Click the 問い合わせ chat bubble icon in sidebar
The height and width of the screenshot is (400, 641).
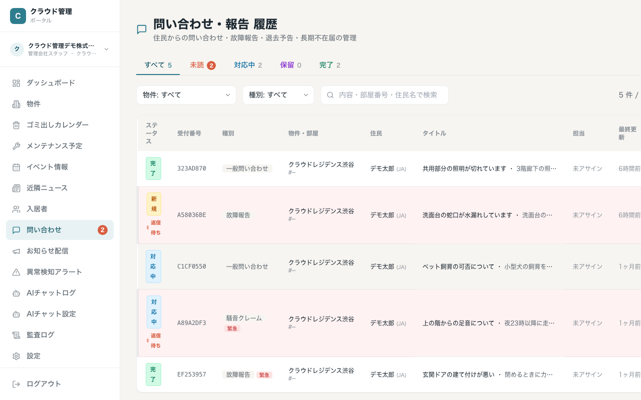(16, 230)
